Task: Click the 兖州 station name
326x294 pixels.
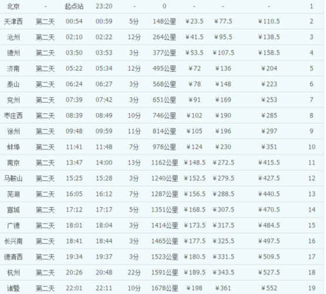Action: tap(14, 100)
